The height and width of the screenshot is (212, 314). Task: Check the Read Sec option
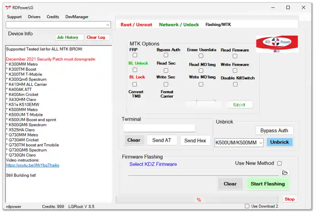coord(166,70)
